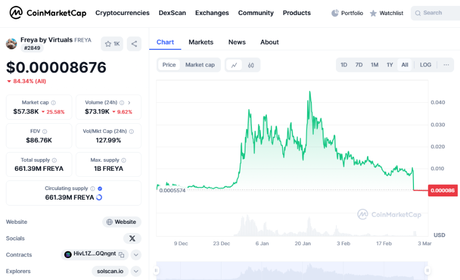460x280 pixels.
Task: Set chart range to All
Action: pos(405,65)
